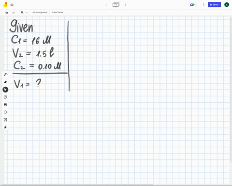Open the more options menu
The image size is (232, 186).
[x=203, y=5]
